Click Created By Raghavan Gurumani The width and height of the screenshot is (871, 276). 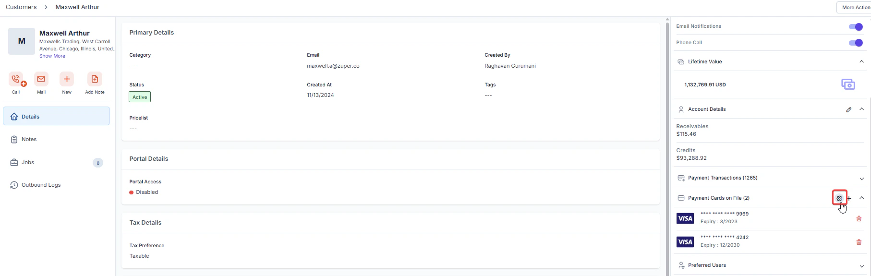tap(510, 66)
